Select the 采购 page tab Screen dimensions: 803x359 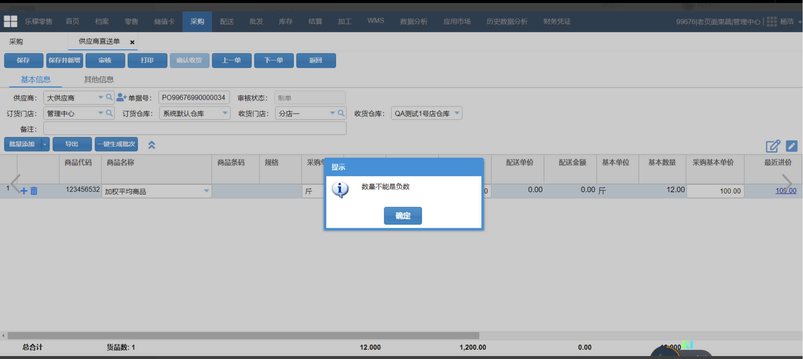(16, 42)
